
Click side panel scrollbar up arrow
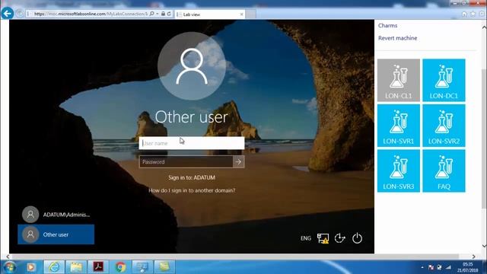click(x=484, y=27)
